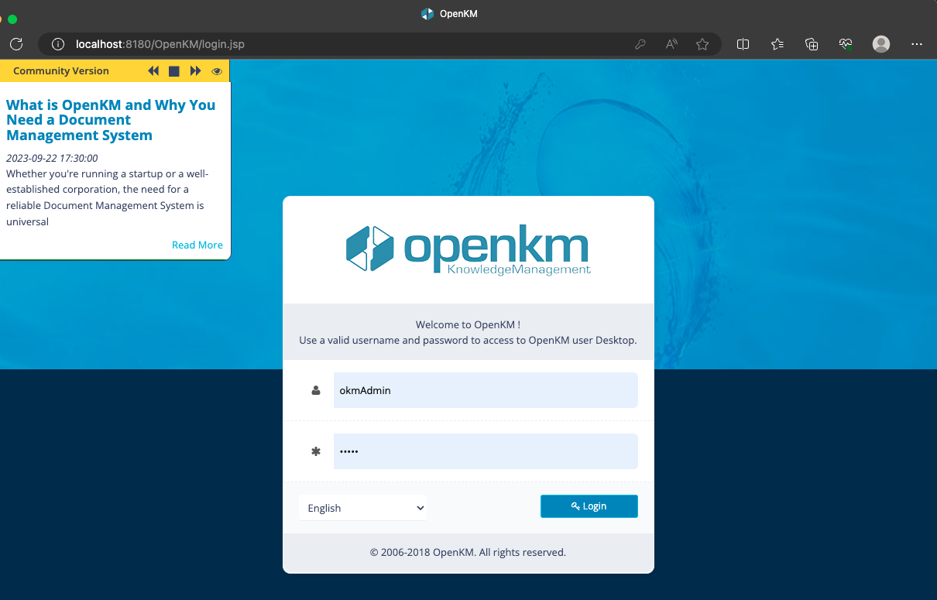Click the okmAdmin username field
937x600 pixels.
coord(486,390)
